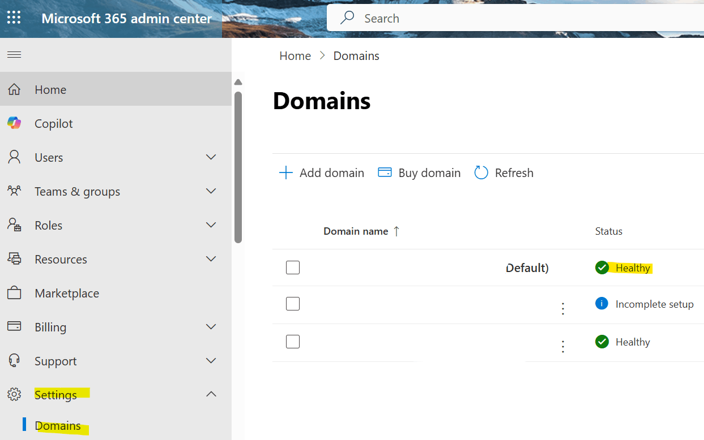Click the sort arrow beside Domain name

point(396,231)
